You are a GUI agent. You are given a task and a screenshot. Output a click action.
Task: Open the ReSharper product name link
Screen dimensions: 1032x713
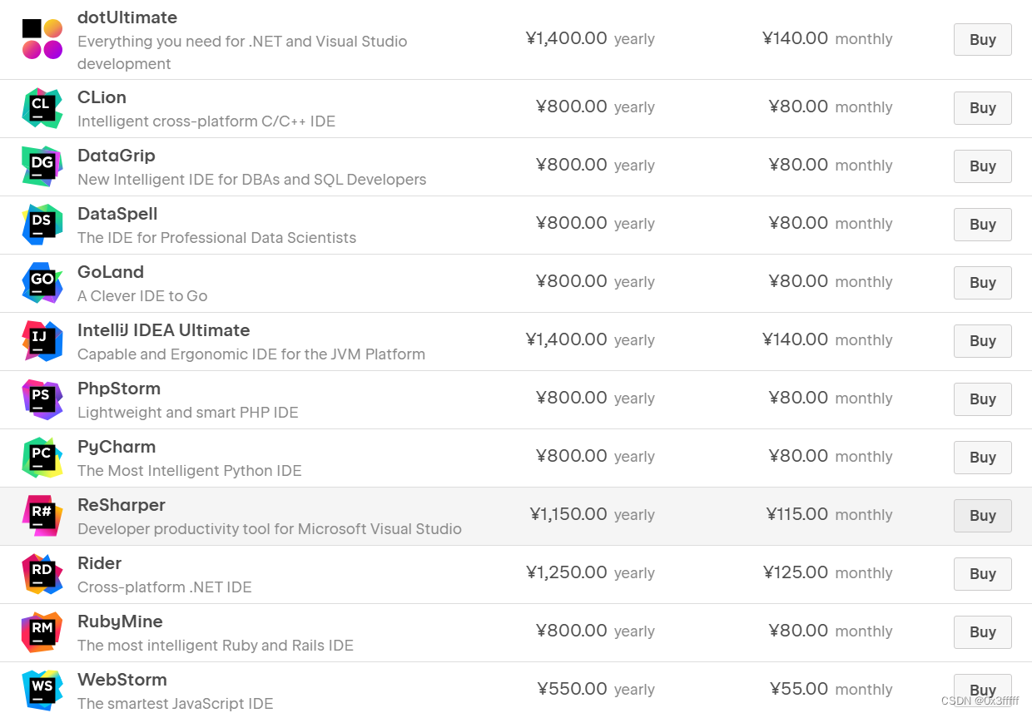pyautogui.click(x=122, y=505)
